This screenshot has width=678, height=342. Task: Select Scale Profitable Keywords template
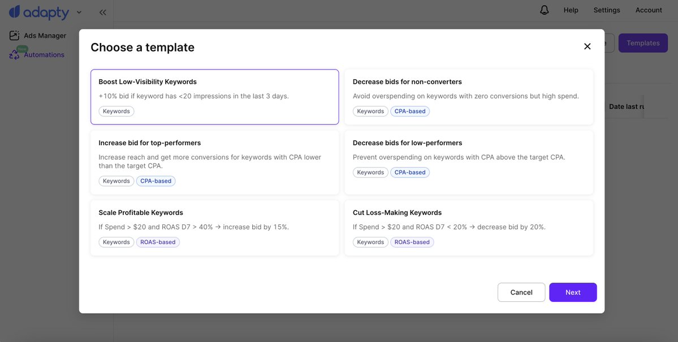pyautogui.click(x=214, y=227)
